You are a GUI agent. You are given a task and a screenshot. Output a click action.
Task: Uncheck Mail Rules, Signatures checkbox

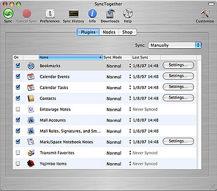coord(18,131)
